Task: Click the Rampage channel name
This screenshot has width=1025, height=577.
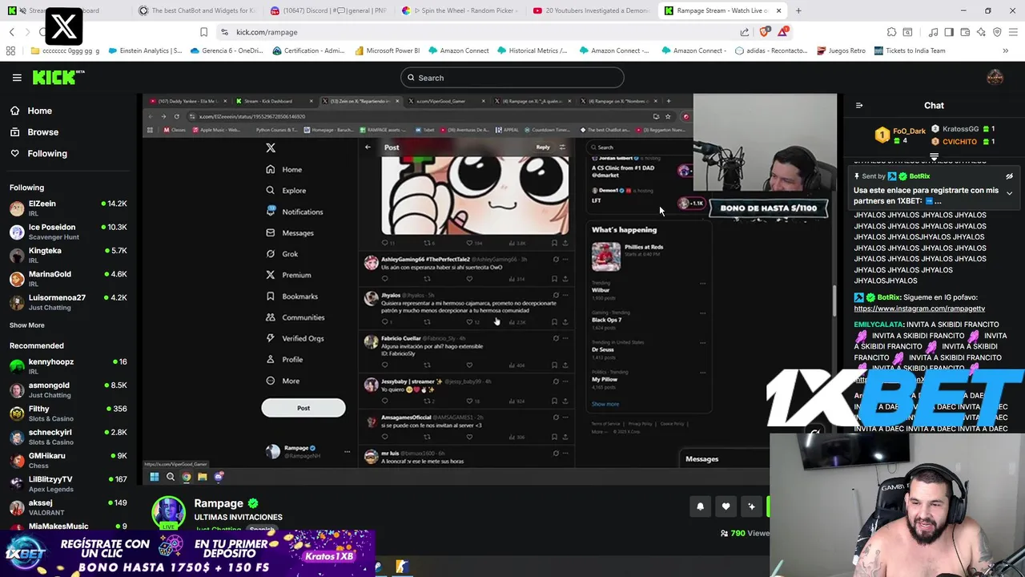Action: 219,503
